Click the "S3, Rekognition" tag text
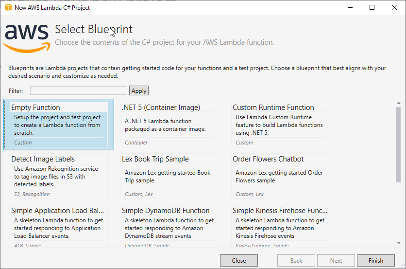The width and height of the screenshot is (406, 269). 32,194
